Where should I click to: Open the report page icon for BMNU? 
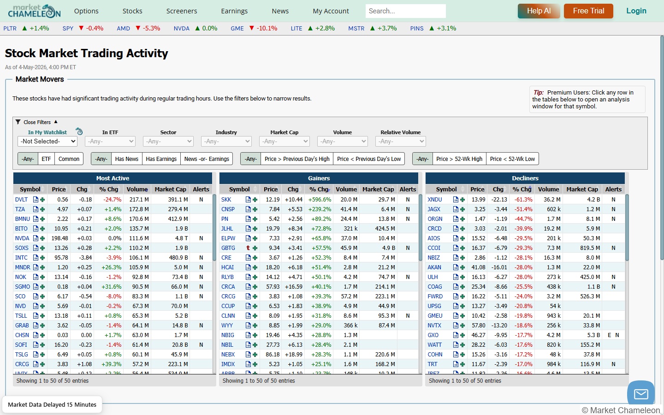tap(36, 219)
